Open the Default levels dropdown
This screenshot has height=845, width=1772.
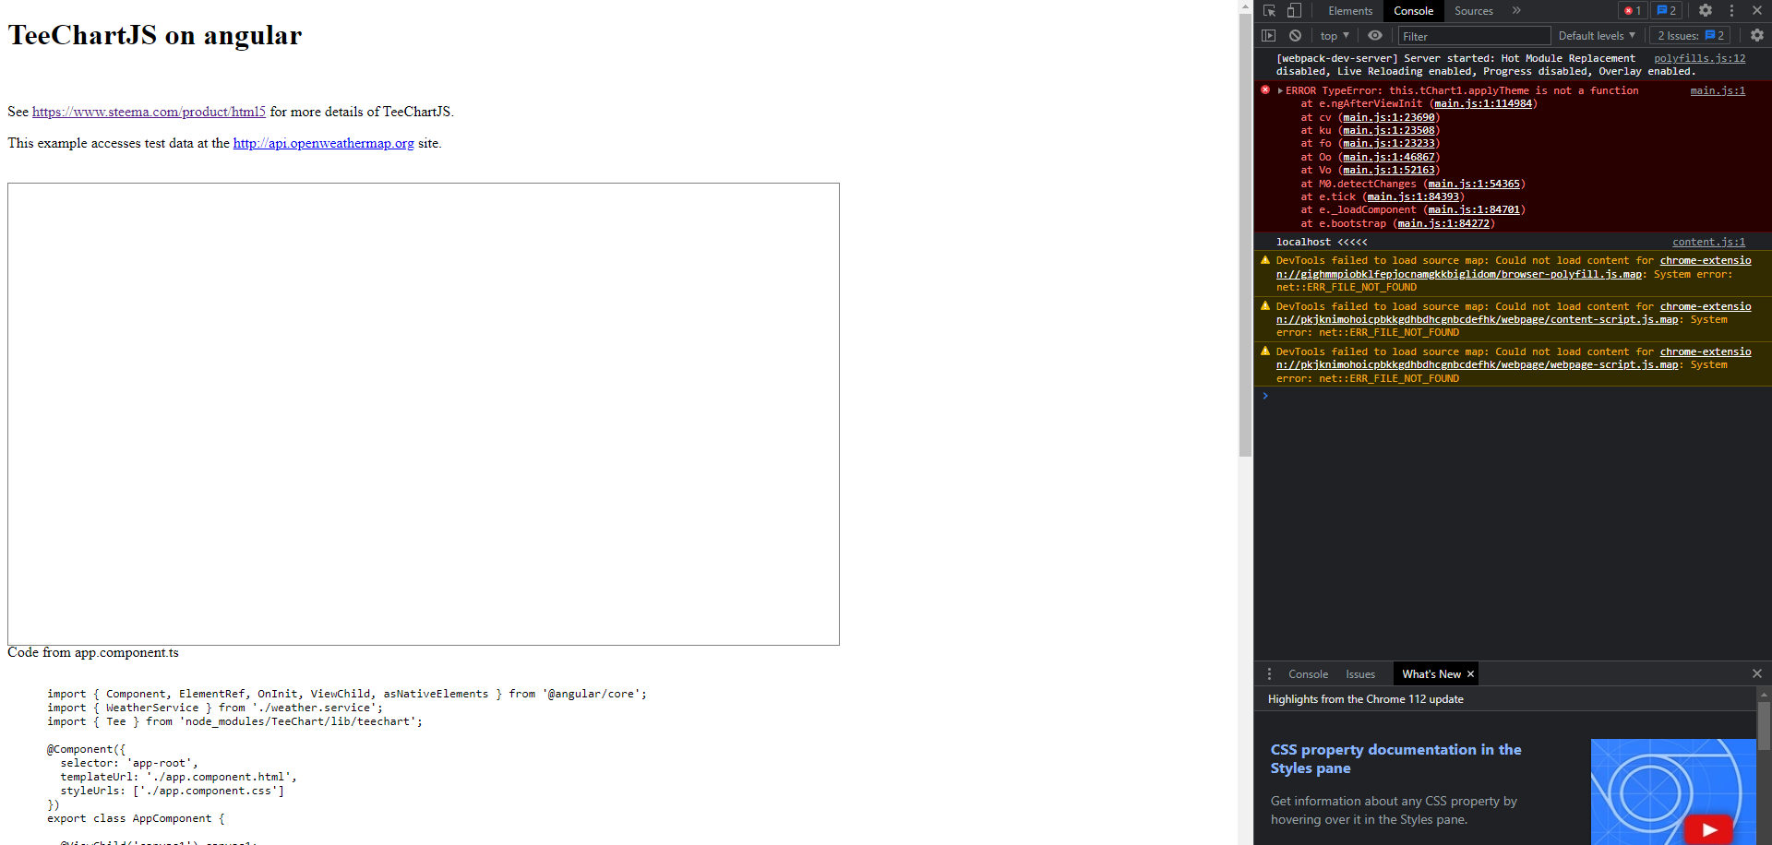(x=1597, y=36)
